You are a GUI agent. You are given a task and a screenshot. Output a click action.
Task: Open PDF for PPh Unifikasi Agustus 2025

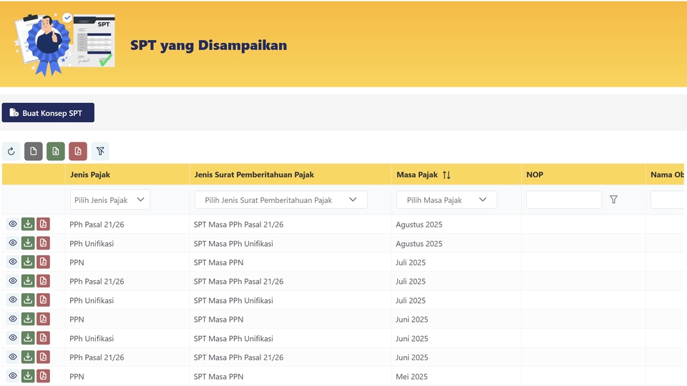point(44,243)
